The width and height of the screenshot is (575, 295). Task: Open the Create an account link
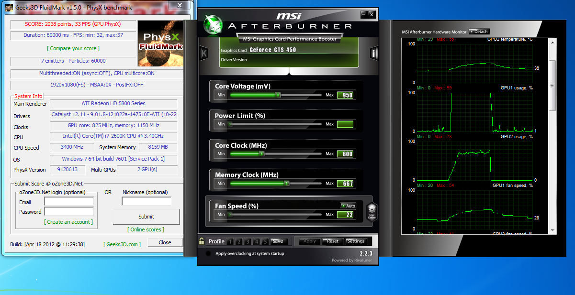pyautogui.click(x=69, y=222)
